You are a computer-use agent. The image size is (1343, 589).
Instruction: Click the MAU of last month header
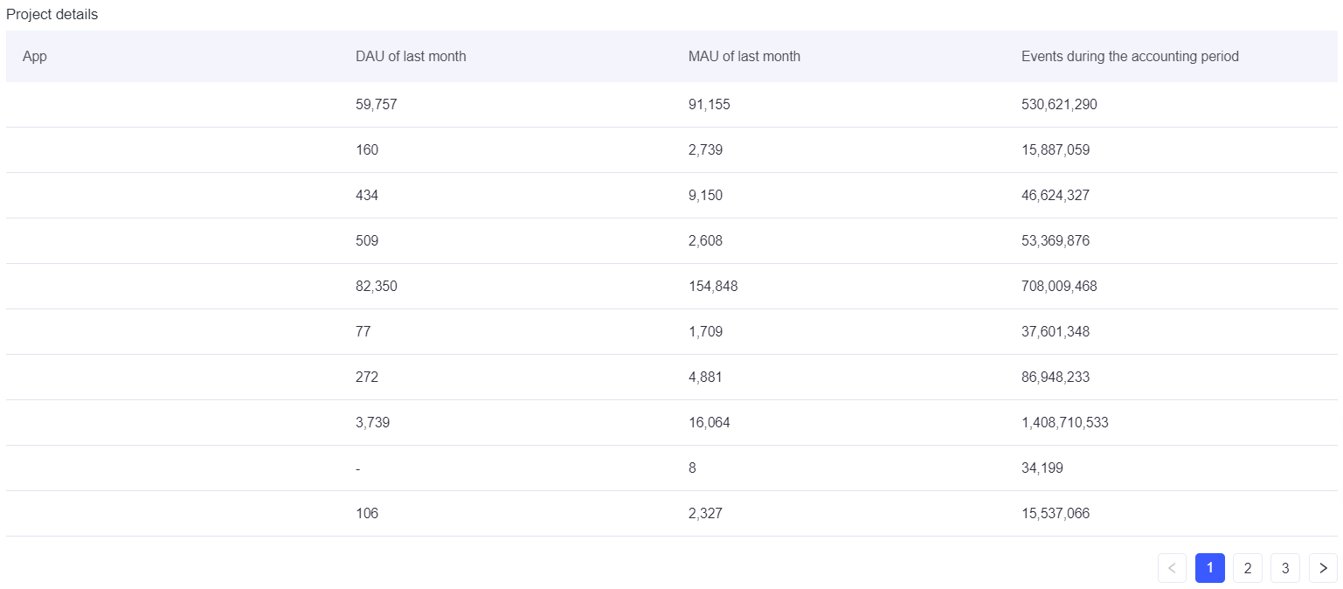point(744,56)
